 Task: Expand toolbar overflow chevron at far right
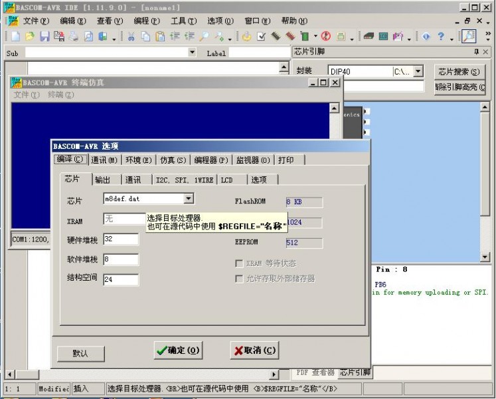click(488, 36)
